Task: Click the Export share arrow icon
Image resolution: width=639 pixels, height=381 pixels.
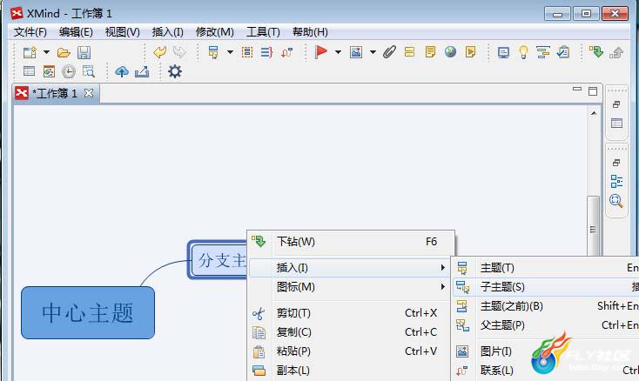Action: (142, 71)
